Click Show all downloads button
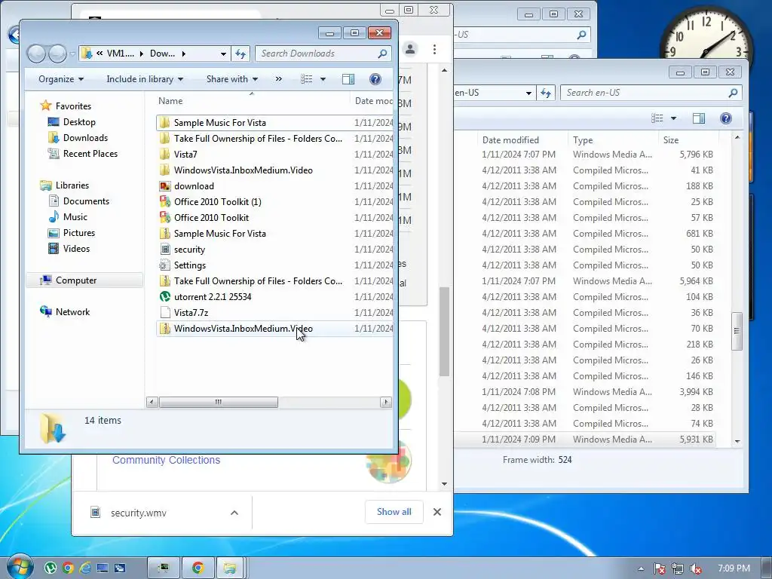 [394, 512]
